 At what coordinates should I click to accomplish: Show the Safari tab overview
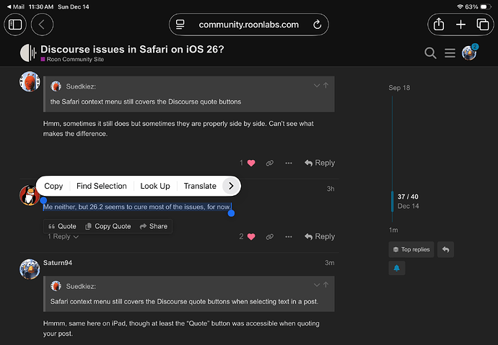[482, 24]
